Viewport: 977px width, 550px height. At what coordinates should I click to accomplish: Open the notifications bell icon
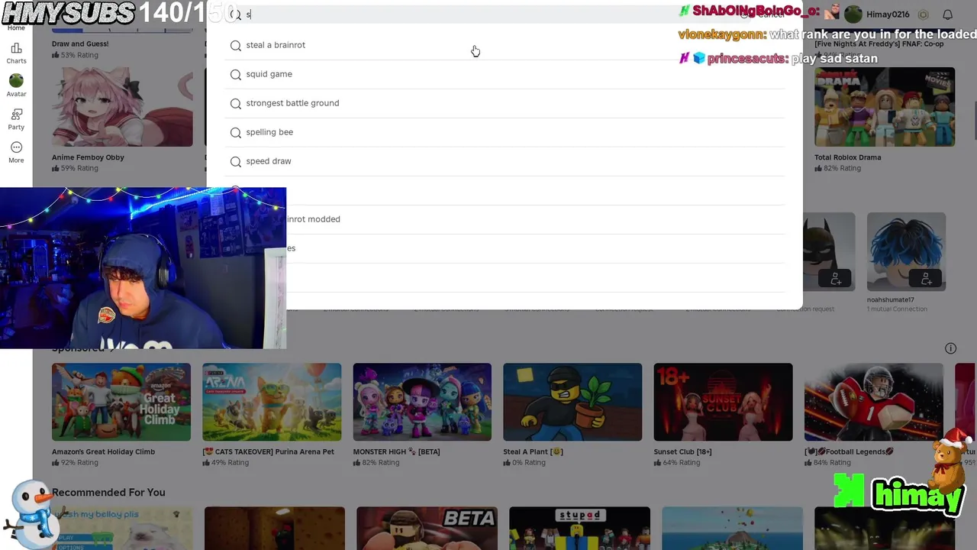(947, 15)
